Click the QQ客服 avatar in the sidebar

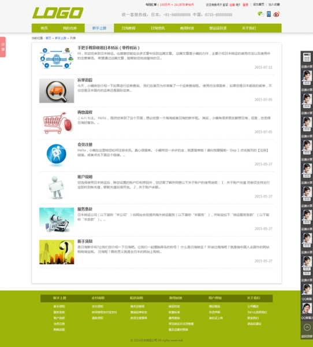point(307,290)
